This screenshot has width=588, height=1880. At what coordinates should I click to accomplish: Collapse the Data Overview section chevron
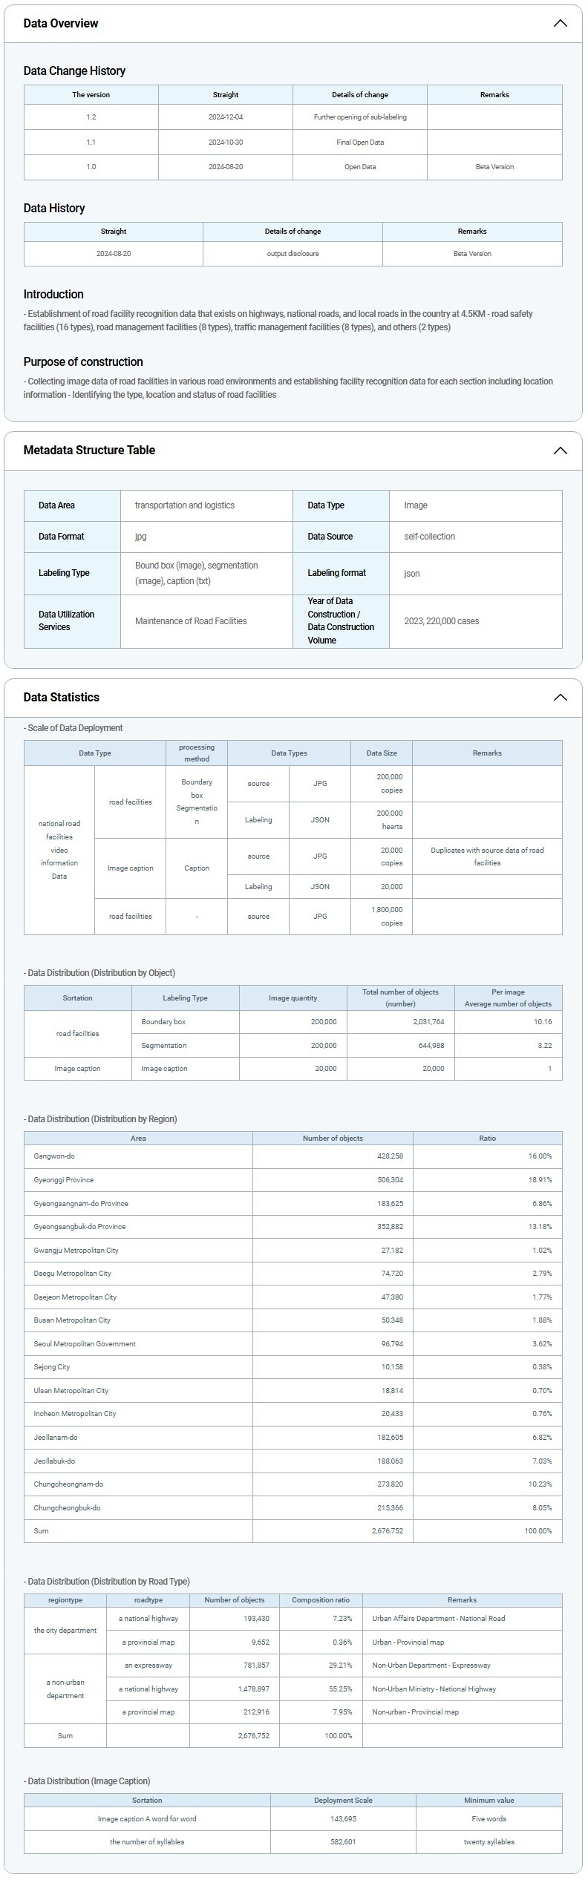(x=560, y=23)
